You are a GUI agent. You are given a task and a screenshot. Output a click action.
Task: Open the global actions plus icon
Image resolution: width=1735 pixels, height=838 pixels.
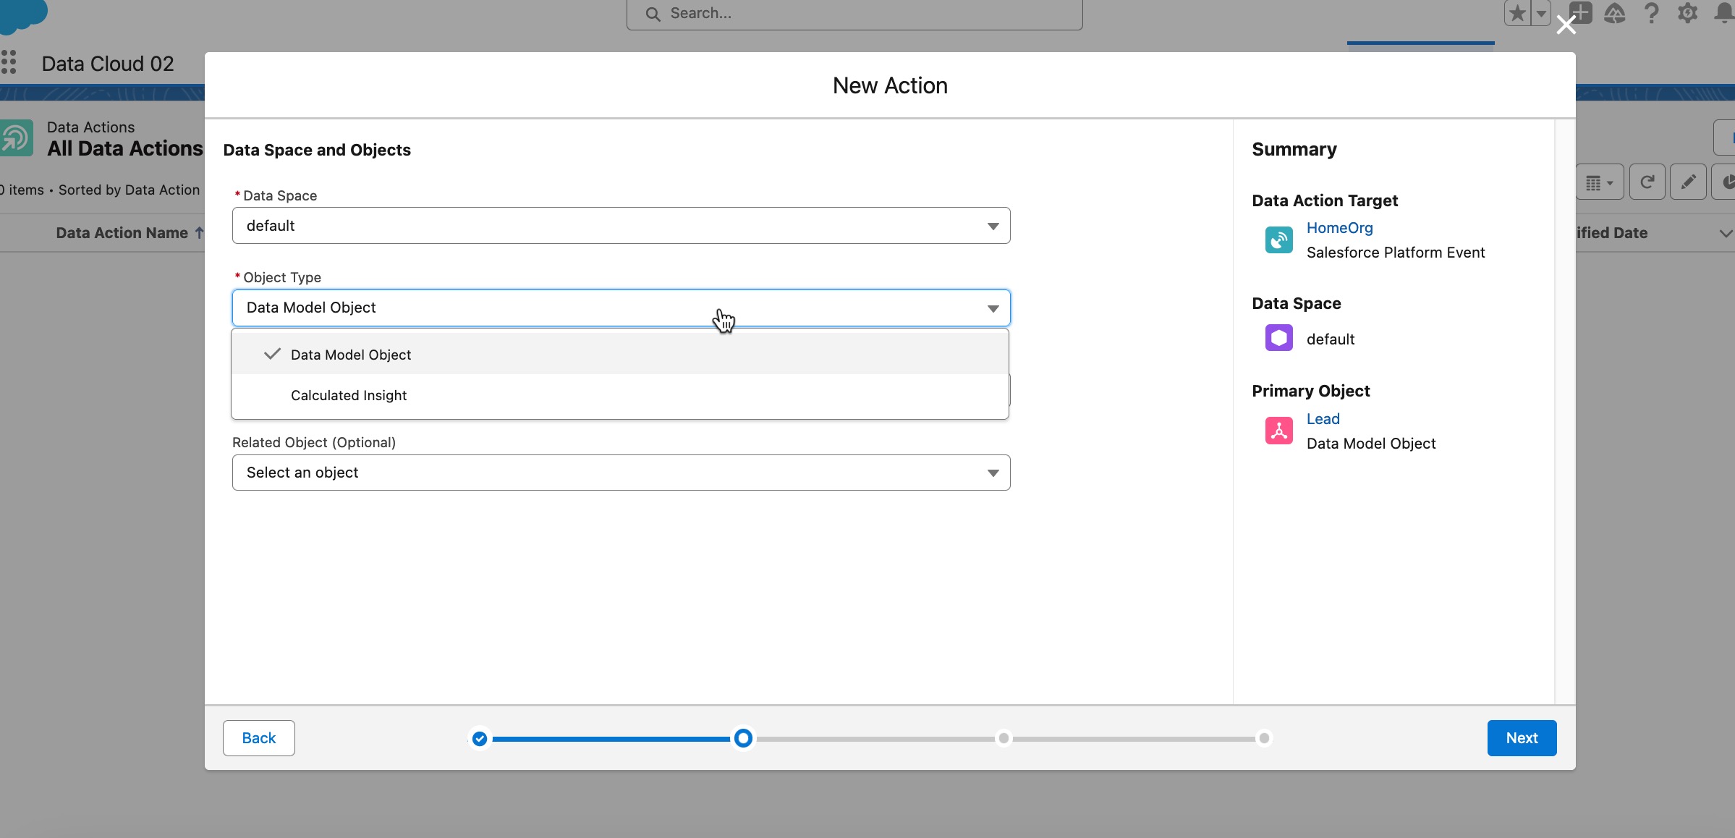pyautogui.click(x=1580, y=13)
